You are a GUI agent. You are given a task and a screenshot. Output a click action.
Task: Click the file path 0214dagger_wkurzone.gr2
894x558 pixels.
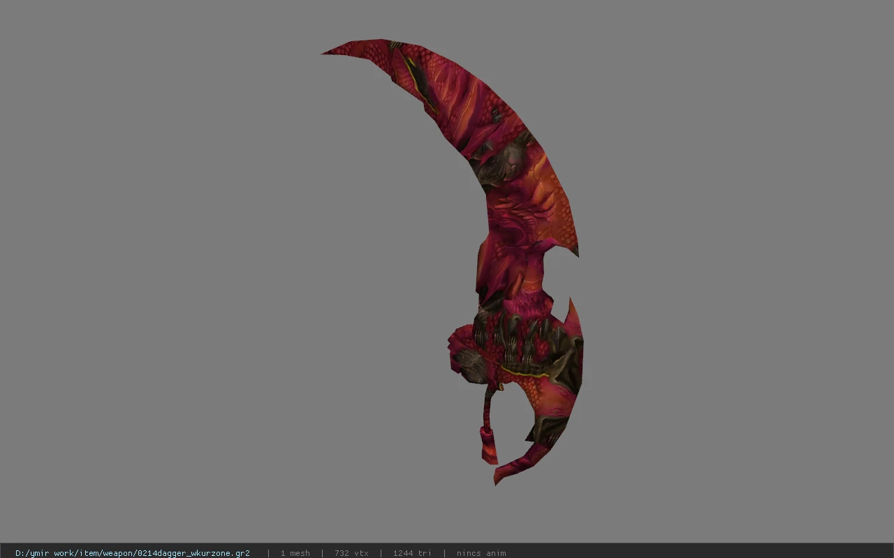[133, 553]
